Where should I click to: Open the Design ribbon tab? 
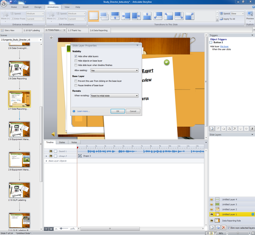(x=38, y=7)
